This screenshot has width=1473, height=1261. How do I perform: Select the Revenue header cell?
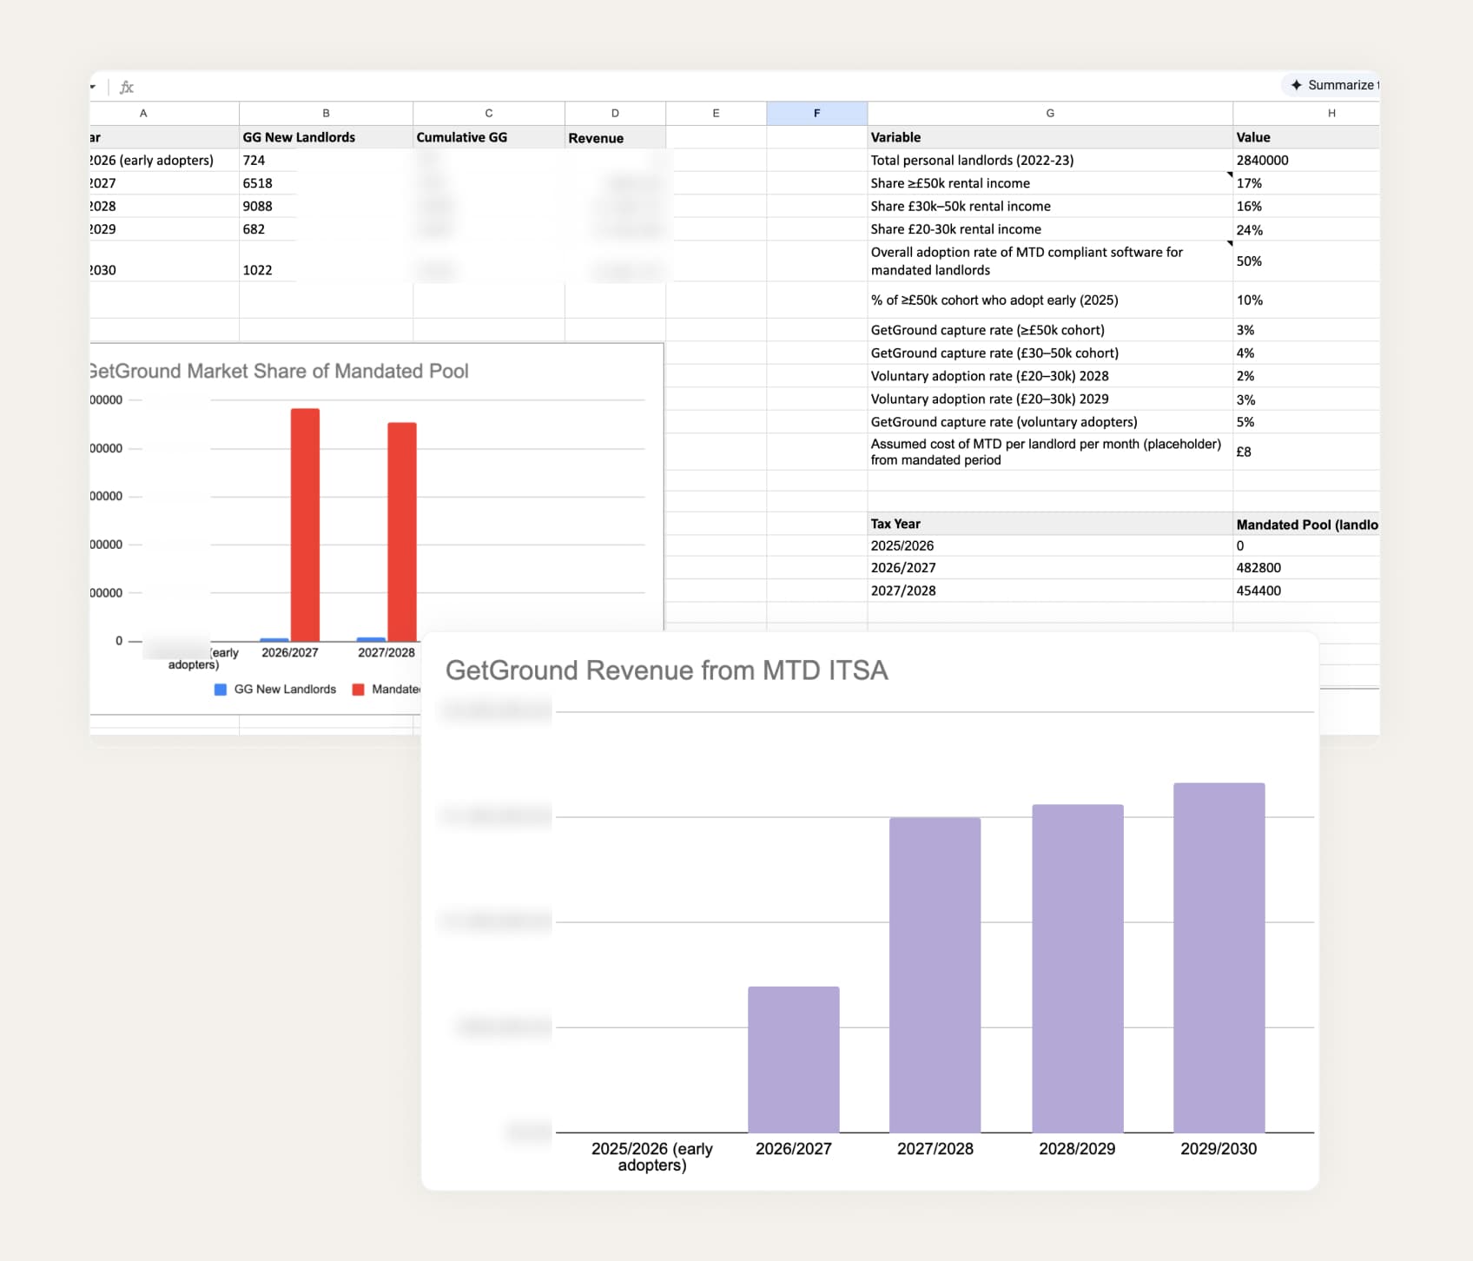(x=595, y=137)
